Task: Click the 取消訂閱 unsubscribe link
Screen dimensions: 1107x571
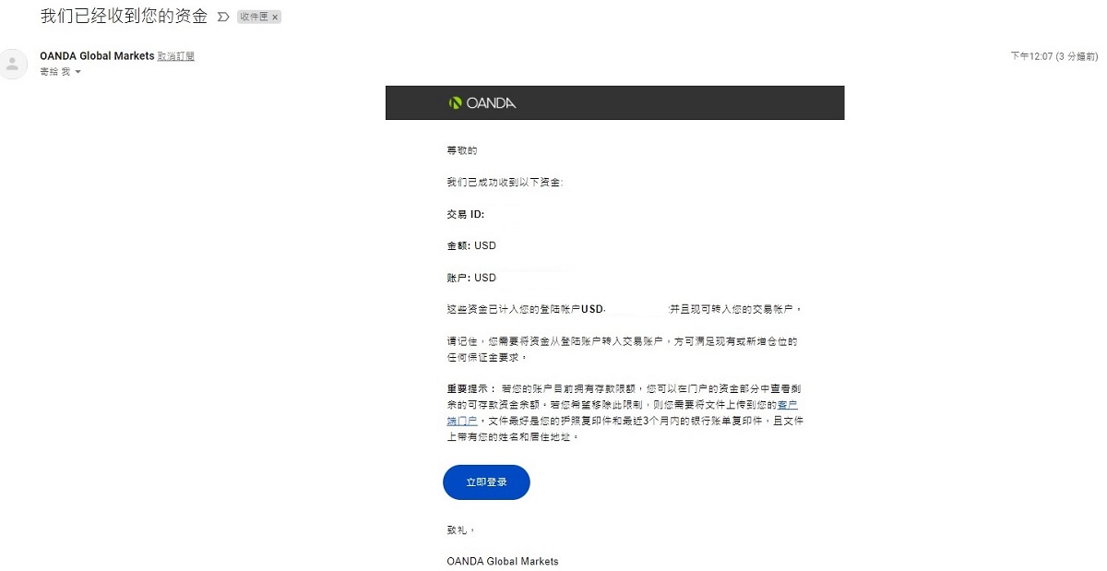Action: [x=176, y=56]
